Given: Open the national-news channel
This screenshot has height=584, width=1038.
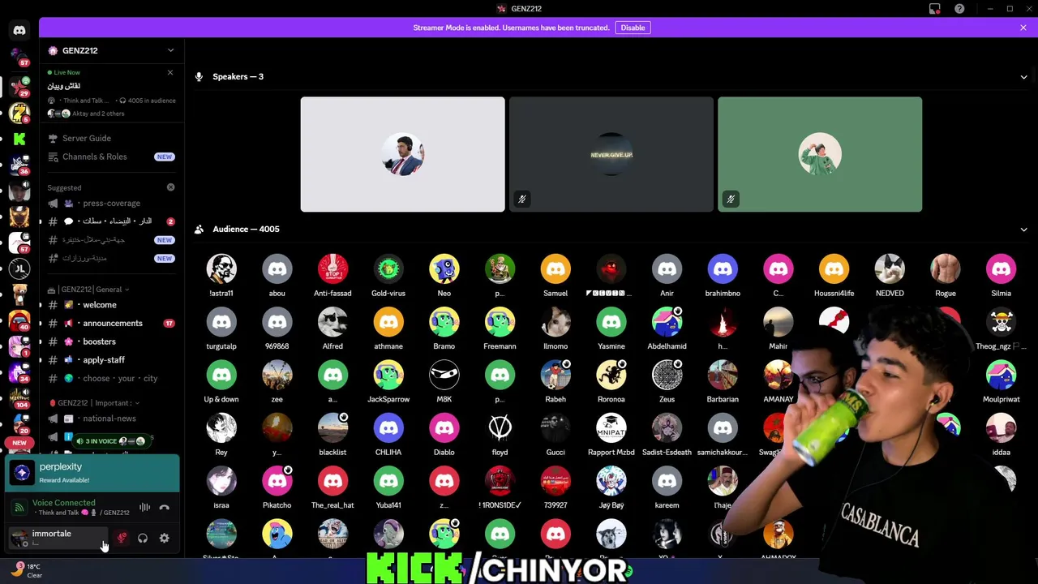Looking at the screenshot, I should tap(111, 419).
